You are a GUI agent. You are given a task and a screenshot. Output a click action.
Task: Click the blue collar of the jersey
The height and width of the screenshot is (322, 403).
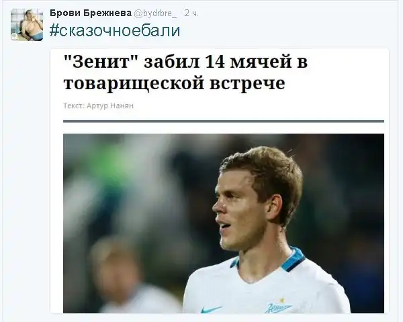293,260
